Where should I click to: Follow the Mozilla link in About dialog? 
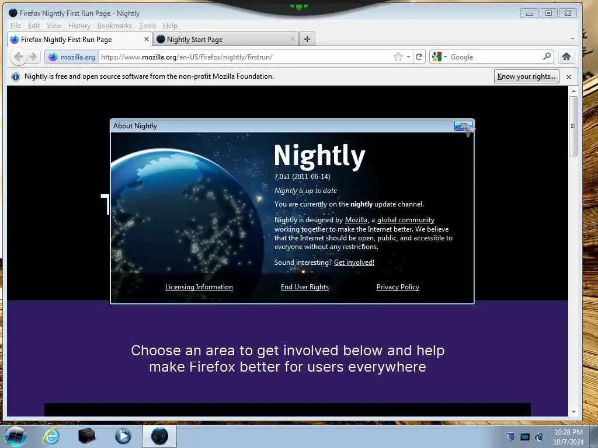tap(356, 220)
